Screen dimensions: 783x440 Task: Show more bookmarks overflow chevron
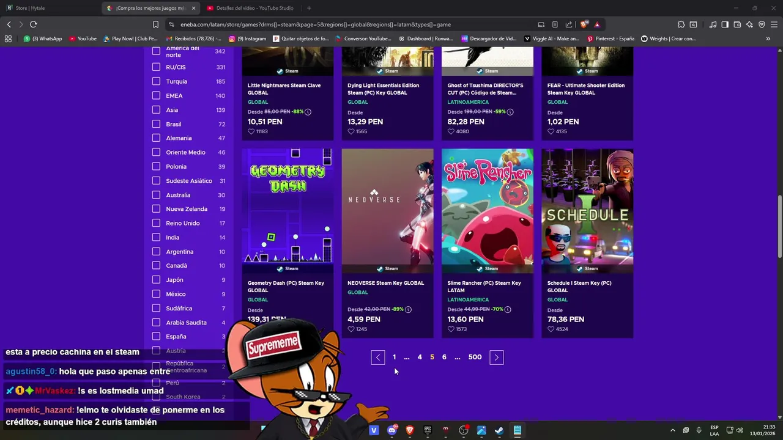[768, 38]
